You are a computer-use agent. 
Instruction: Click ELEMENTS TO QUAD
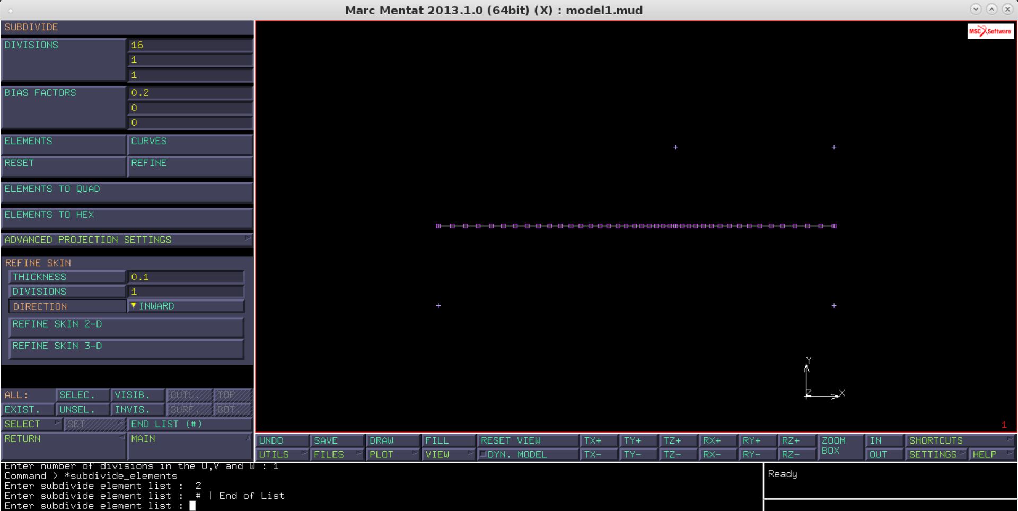click(x=127, y=192)
